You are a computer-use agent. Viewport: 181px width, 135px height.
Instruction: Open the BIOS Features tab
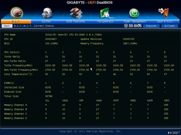[x=76, y=21]
